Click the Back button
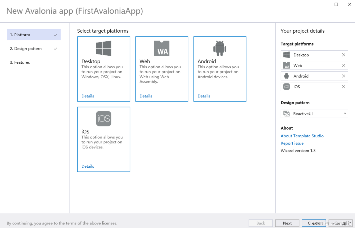Image resolution: width=355 pixels, height=228 pixels. point(261,223)
